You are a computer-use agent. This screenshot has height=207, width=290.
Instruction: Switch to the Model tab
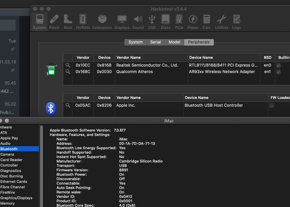tap(174, 42)
